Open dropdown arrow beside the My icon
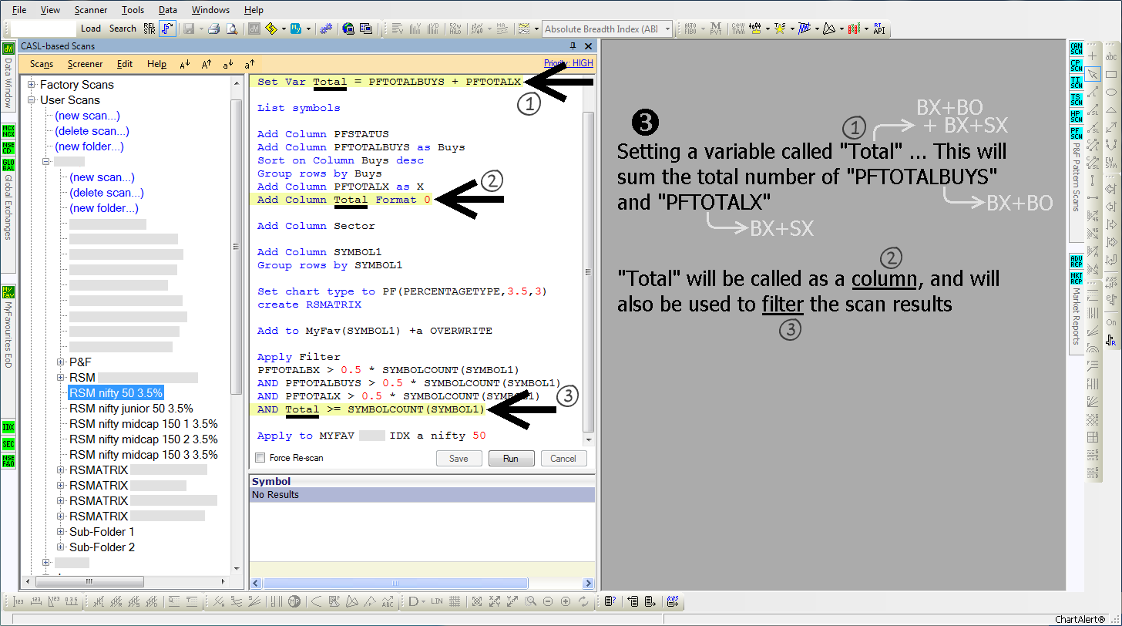The height and width of the screenshot is (626, 1122). pyautogui.click(x=307, y=29)
